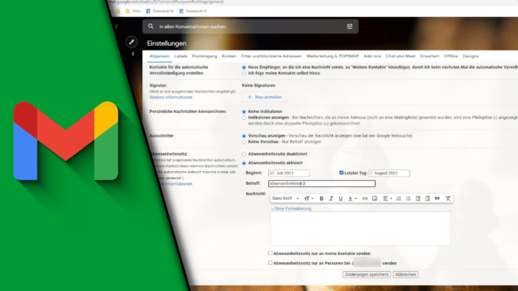Viewport: 518px width, 291px height.
Task: Switch to the Labels tab
Action: [x=181, y=57]
